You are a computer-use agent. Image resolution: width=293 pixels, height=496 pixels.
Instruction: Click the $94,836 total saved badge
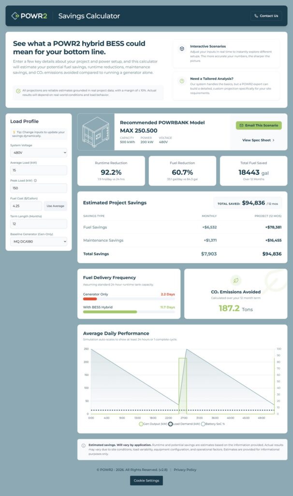coord(248,203)
